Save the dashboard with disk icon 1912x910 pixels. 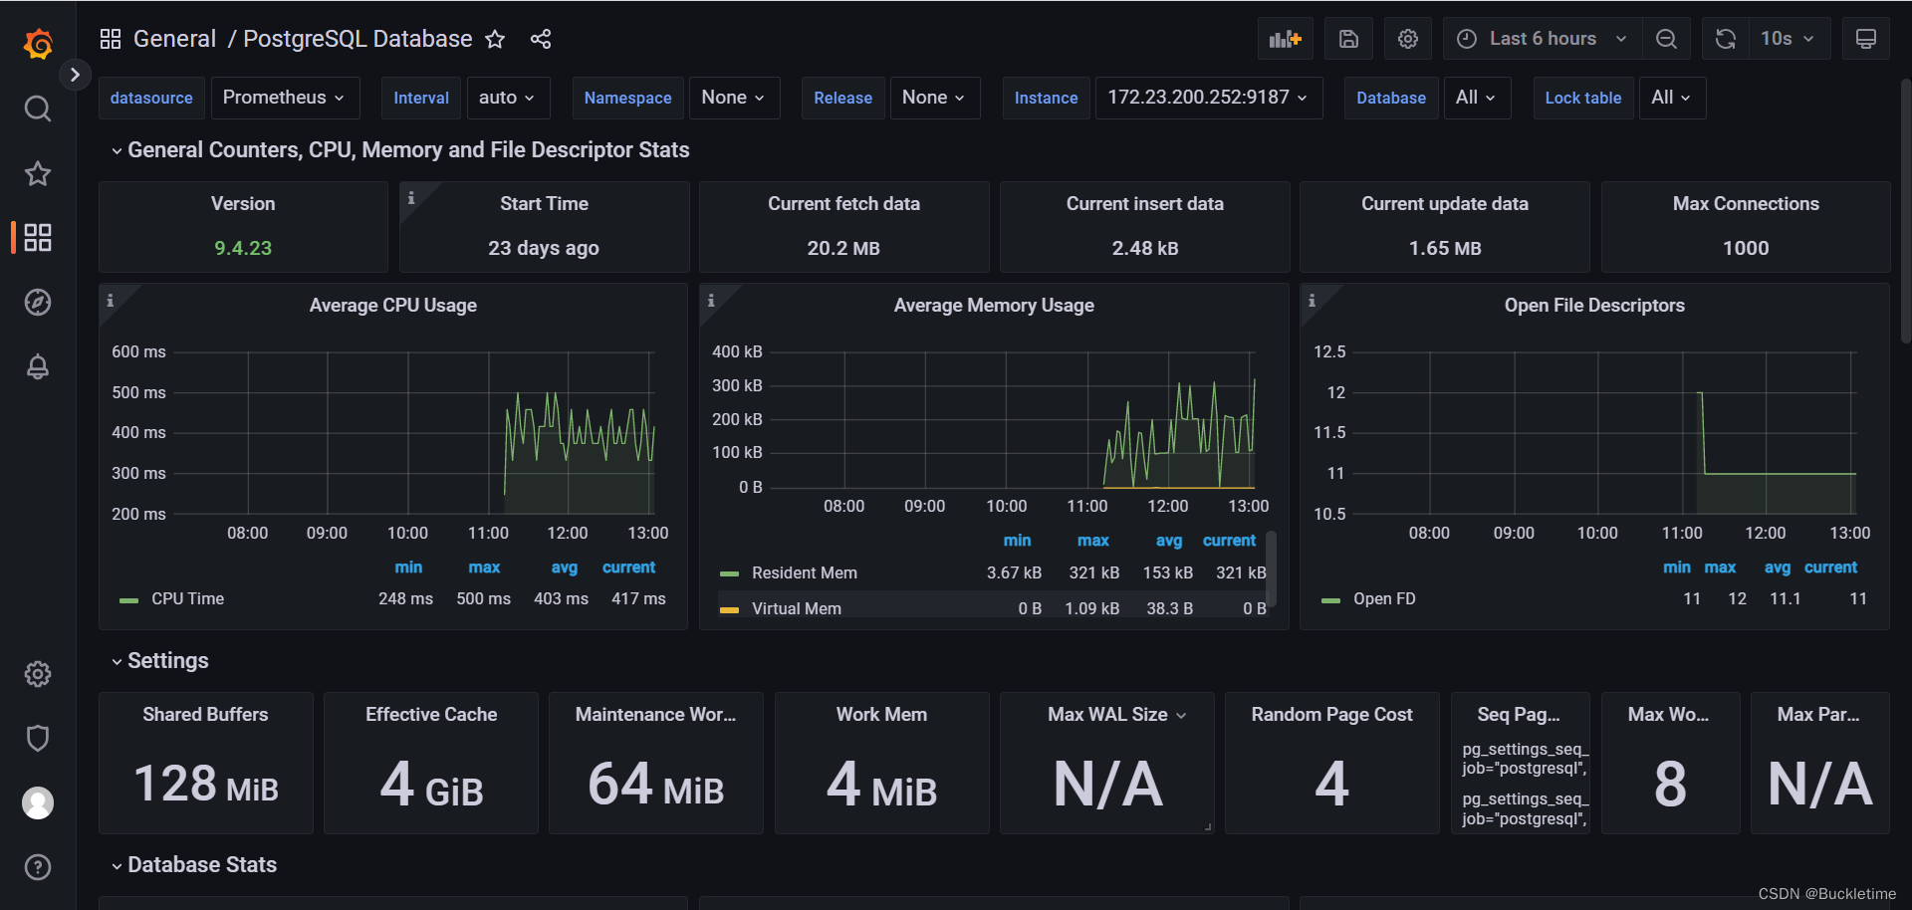coord(1348,39)
